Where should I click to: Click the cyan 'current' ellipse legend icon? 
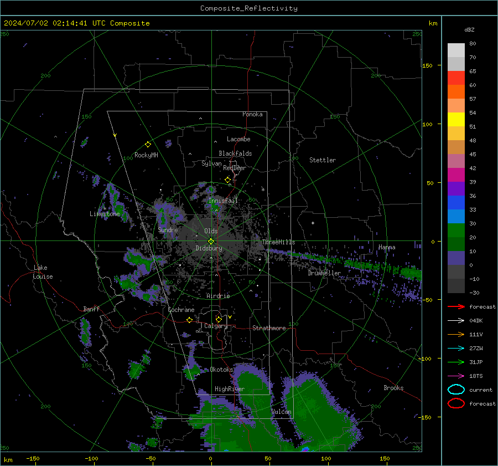pyautogui.click(x=456, y=390)
